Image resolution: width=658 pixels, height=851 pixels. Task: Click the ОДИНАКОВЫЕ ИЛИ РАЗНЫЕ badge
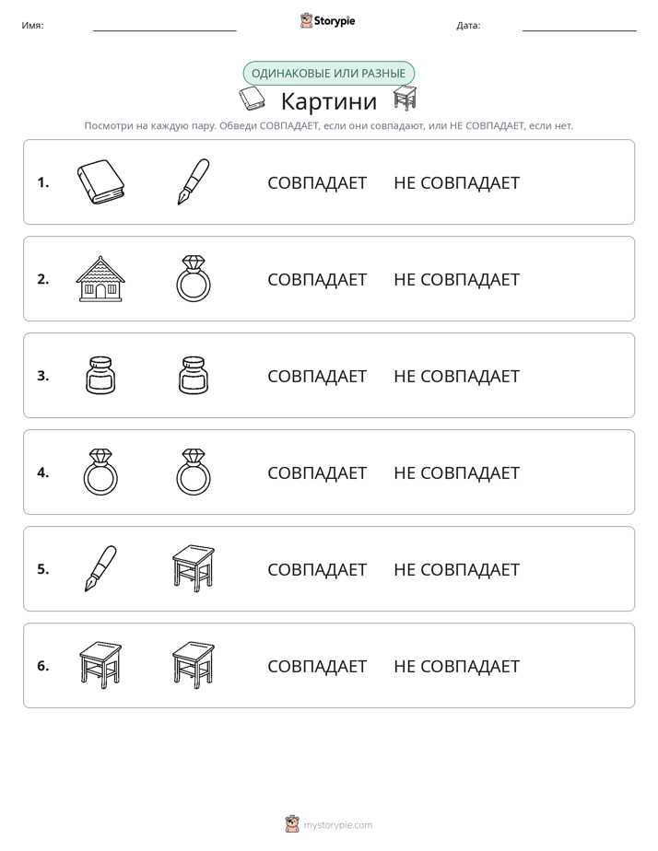coord(328,74)
